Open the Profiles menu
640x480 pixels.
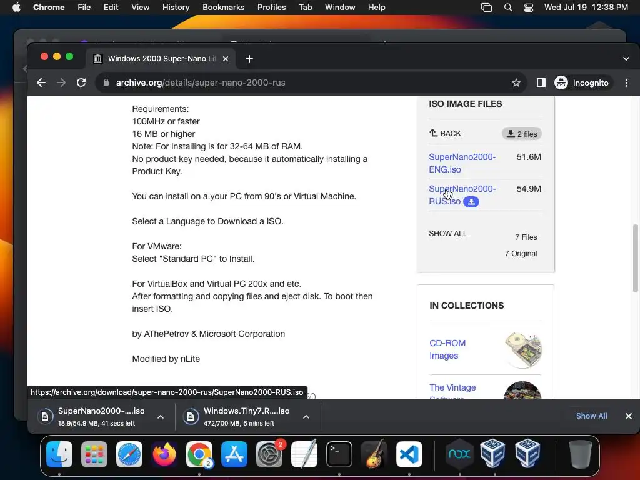271,7
